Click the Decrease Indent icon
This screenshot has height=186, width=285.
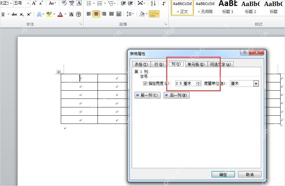pyautogui.click(x=123, y=3)
